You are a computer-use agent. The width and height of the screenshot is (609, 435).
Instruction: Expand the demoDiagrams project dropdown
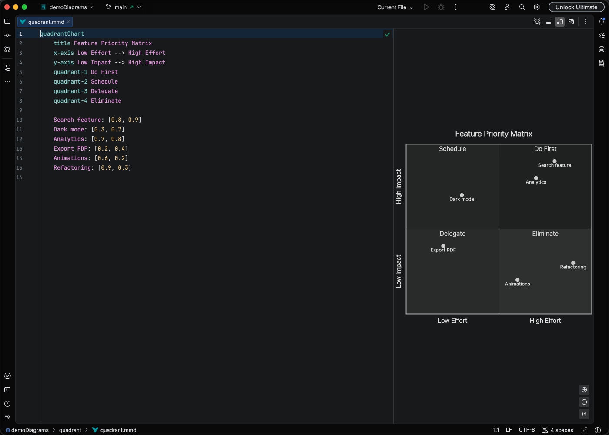(x=67, y=7)
